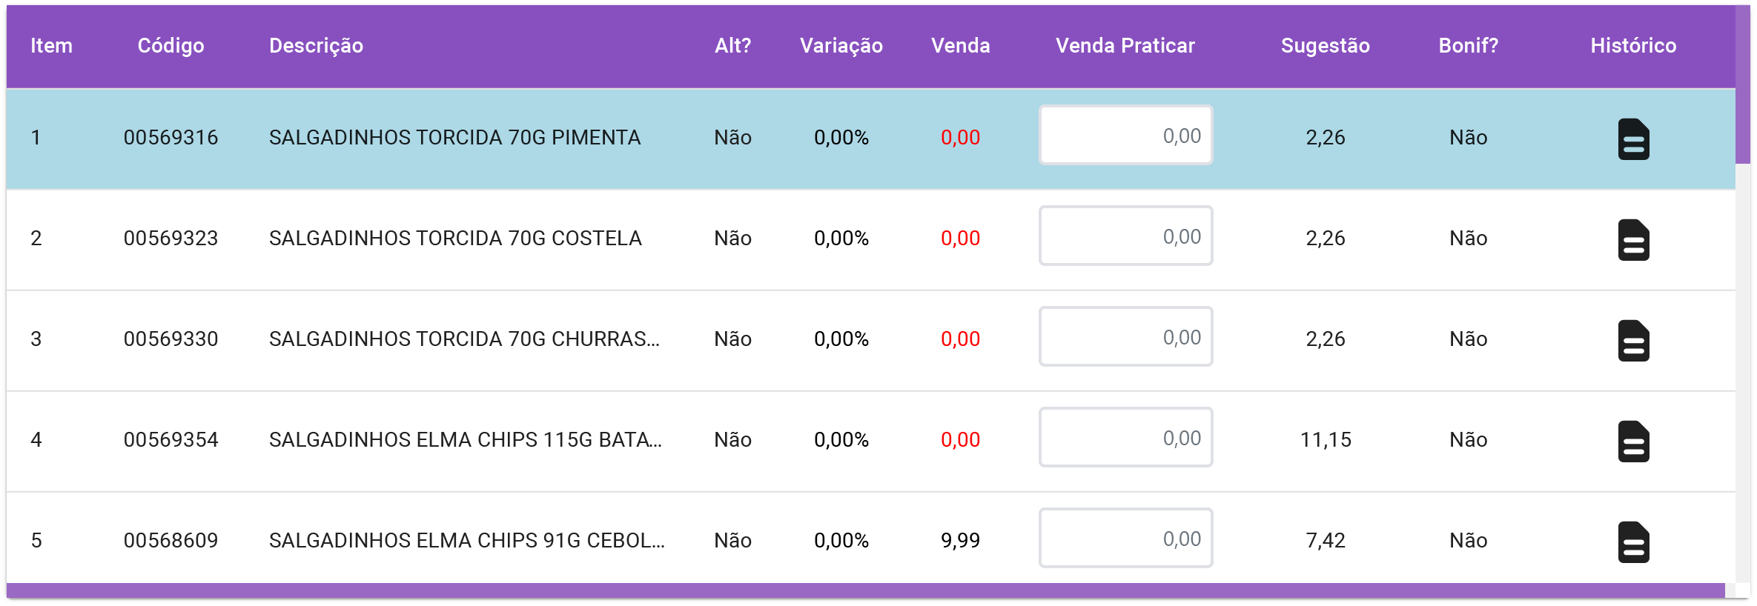1757x606 pixels.
Task: Click the Sugestão column header
Action: (x=1325, y=46)
